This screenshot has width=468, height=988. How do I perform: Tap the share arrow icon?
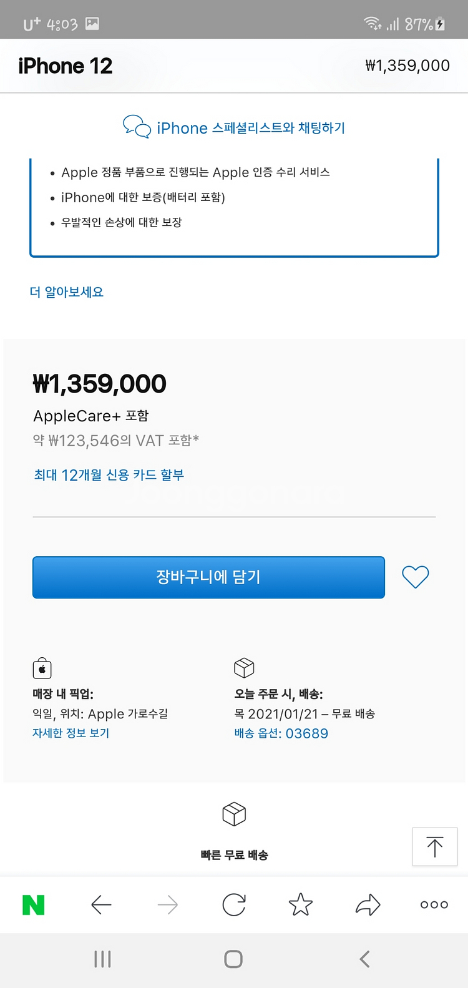368,904
